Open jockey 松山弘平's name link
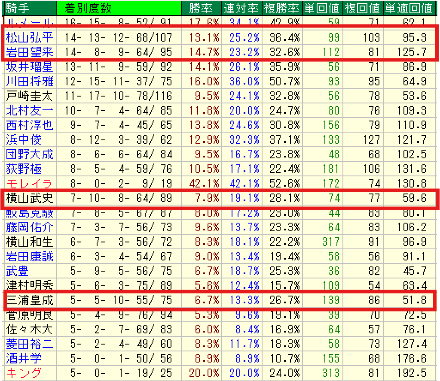The image size is (440, 381). (x=29, y=38)
